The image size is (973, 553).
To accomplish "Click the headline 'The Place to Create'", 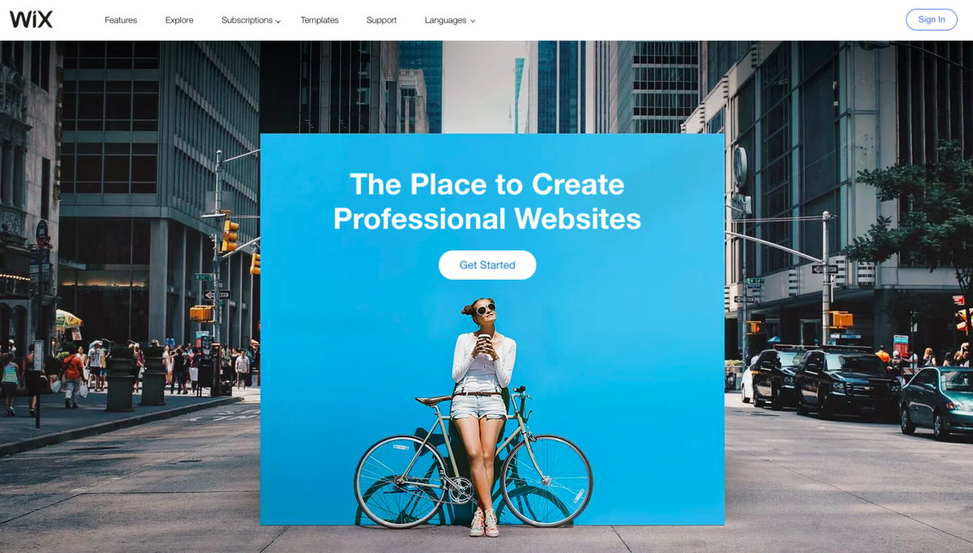I will pyautogui.click(x=487, y=184).
